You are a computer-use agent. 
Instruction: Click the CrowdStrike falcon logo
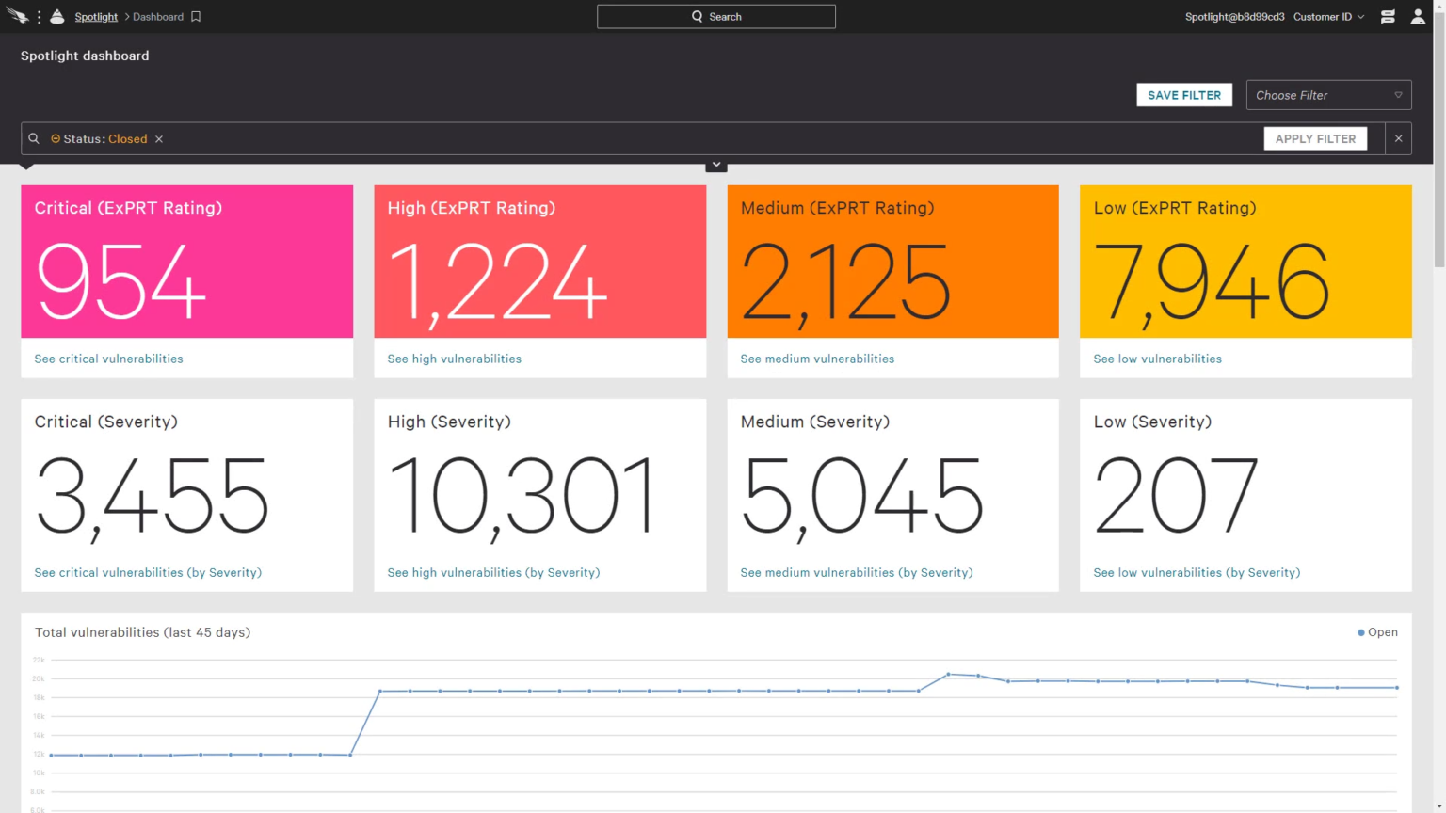(17, 16)
